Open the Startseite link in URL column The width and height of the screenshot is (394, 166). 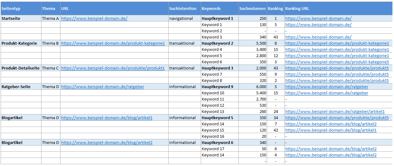(x=94, y=18)
